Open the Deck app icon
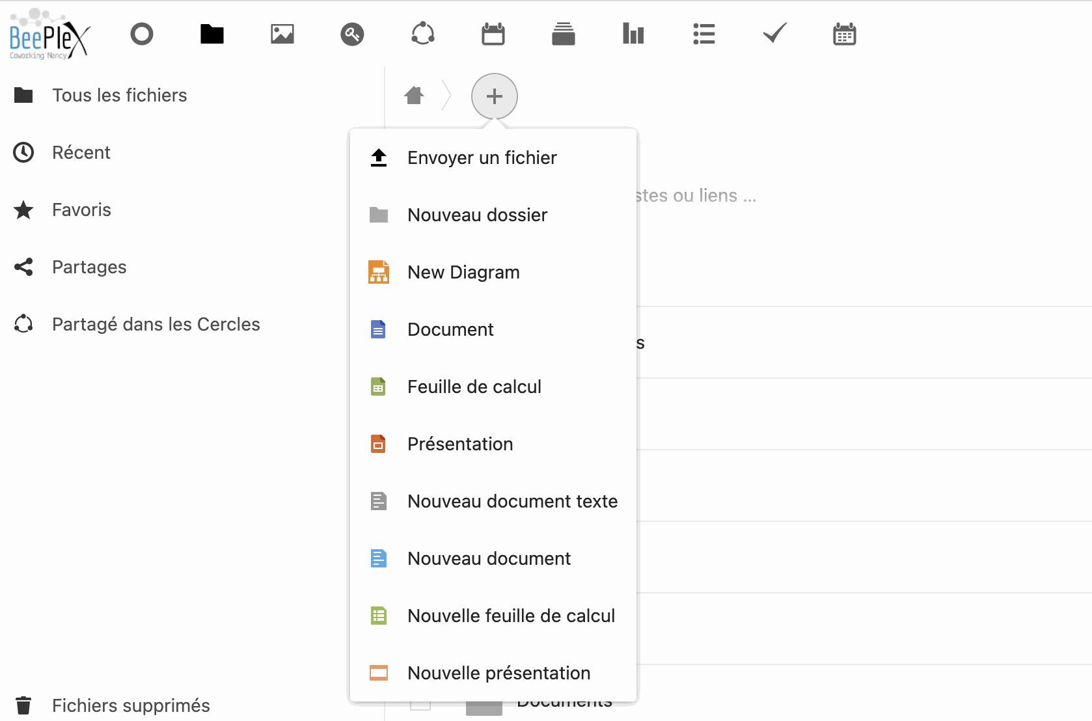The width and height of the screenshot is (1092, 721). pyautogui.click(x=563, y=34)
